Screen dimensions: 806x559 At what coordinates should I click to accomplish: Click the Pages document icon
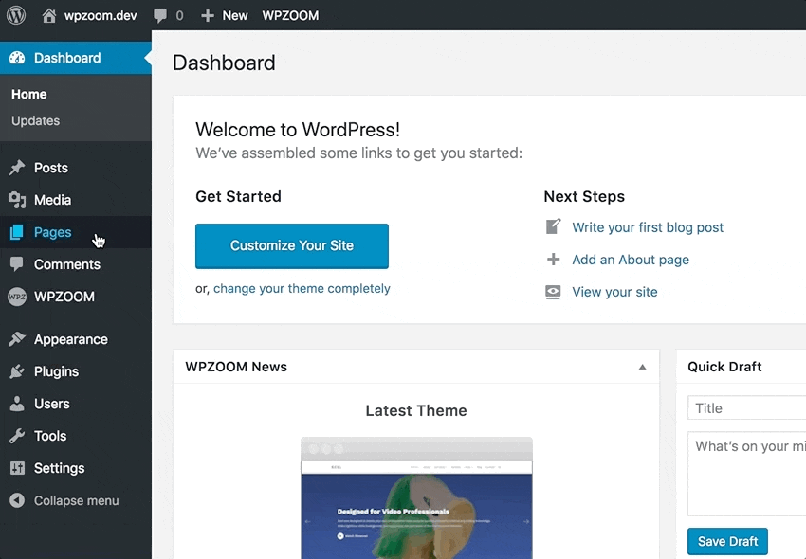point(16,232)
